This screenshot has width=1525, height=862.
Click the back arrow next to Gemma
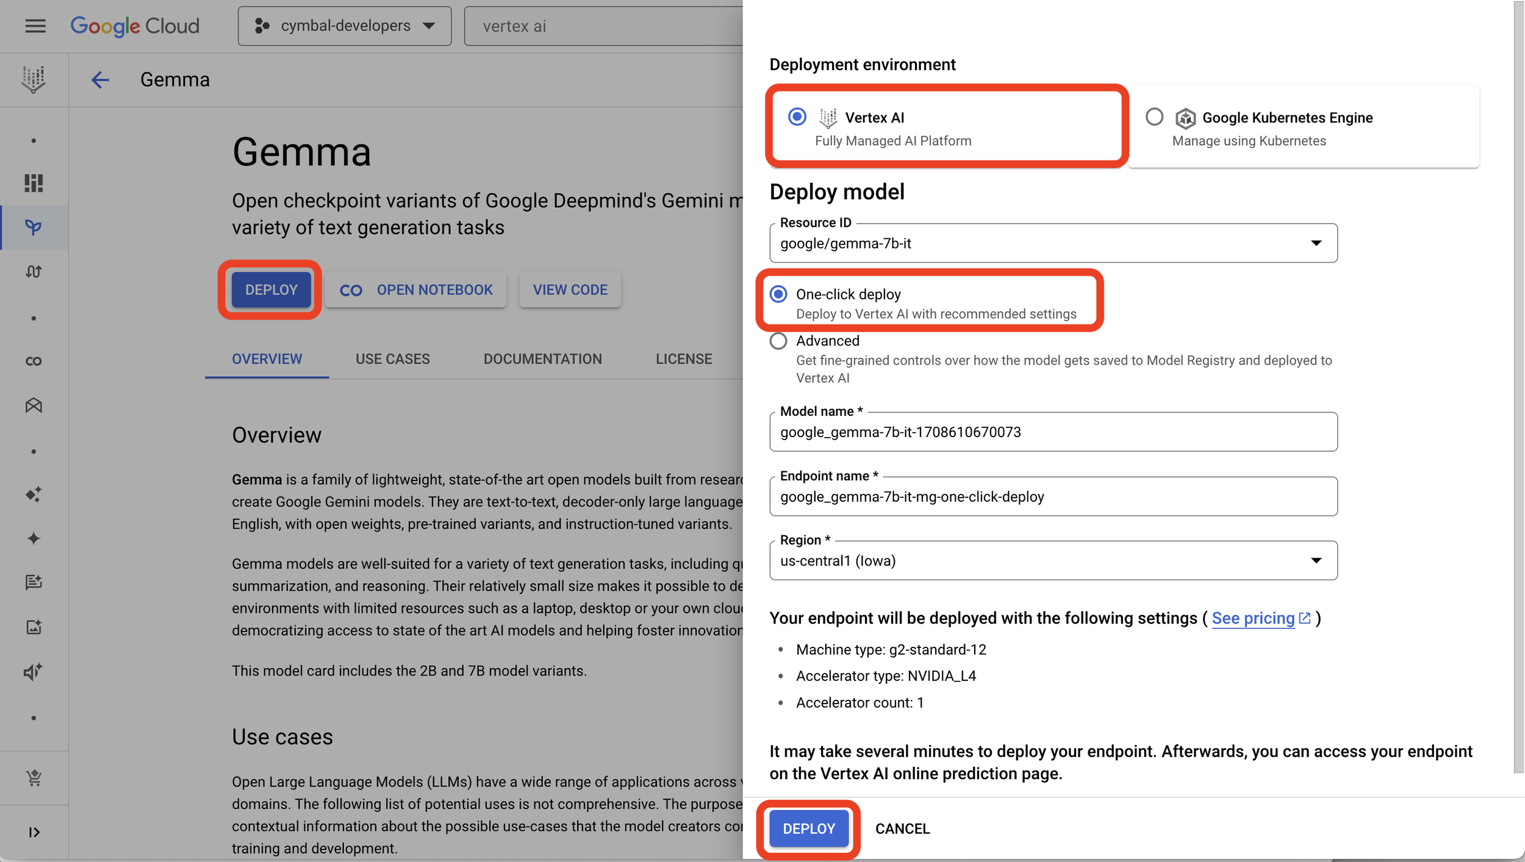pyautogui.click(x=100, y=80)
